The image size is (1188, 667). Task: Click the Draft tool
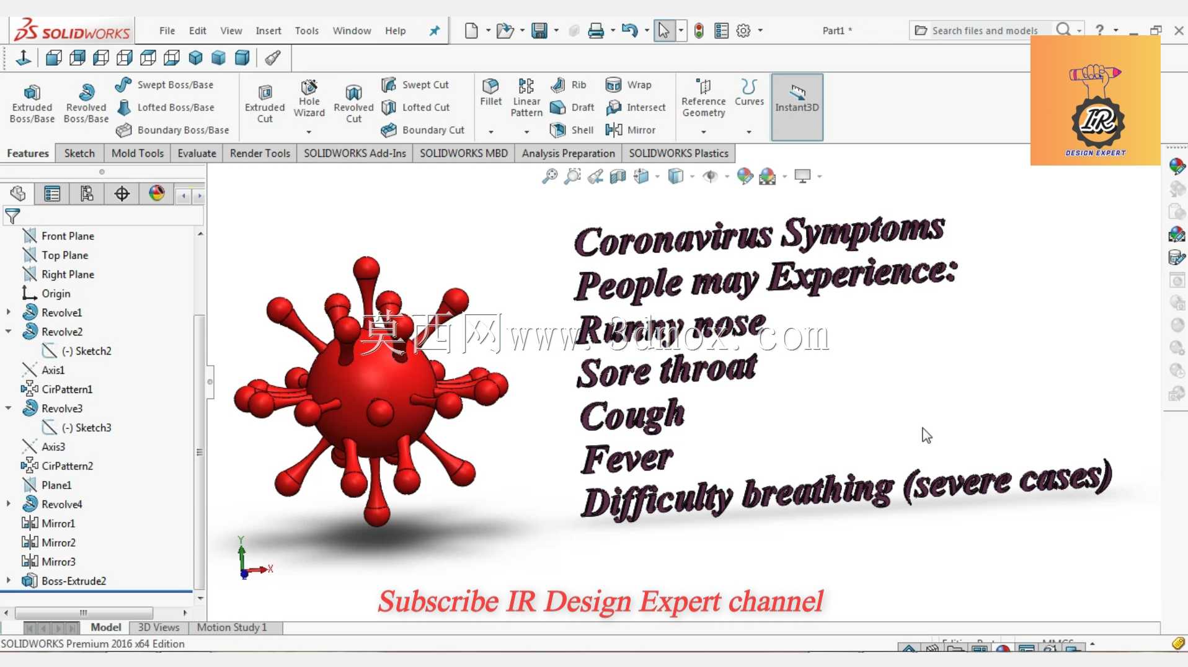572,107
